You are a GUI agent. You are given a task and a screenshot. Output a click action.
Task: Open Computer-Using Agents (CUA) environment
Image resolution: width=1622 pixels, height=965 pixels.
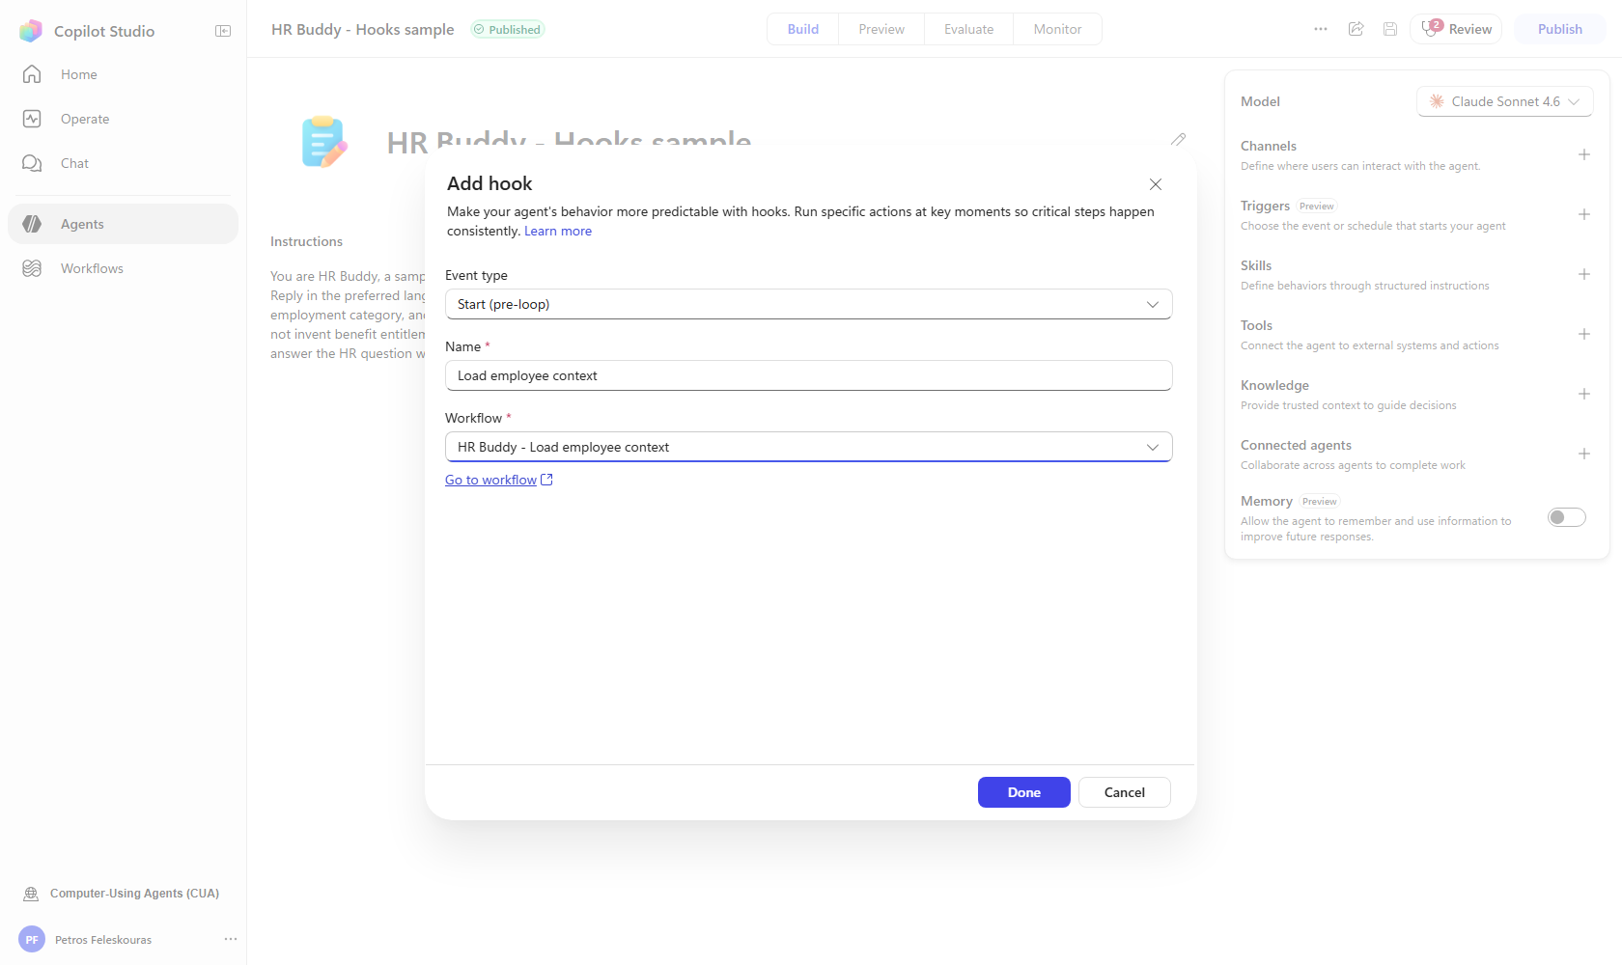(124, 894)
